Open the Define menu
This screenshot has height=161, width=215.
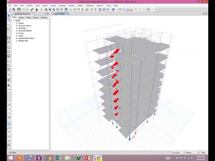30,5
